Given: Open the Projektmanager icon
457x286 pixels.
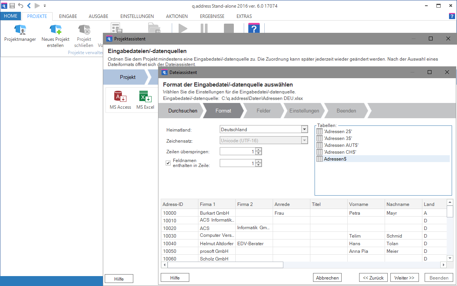Looking at the screenshot, I should tap(20, 33).
